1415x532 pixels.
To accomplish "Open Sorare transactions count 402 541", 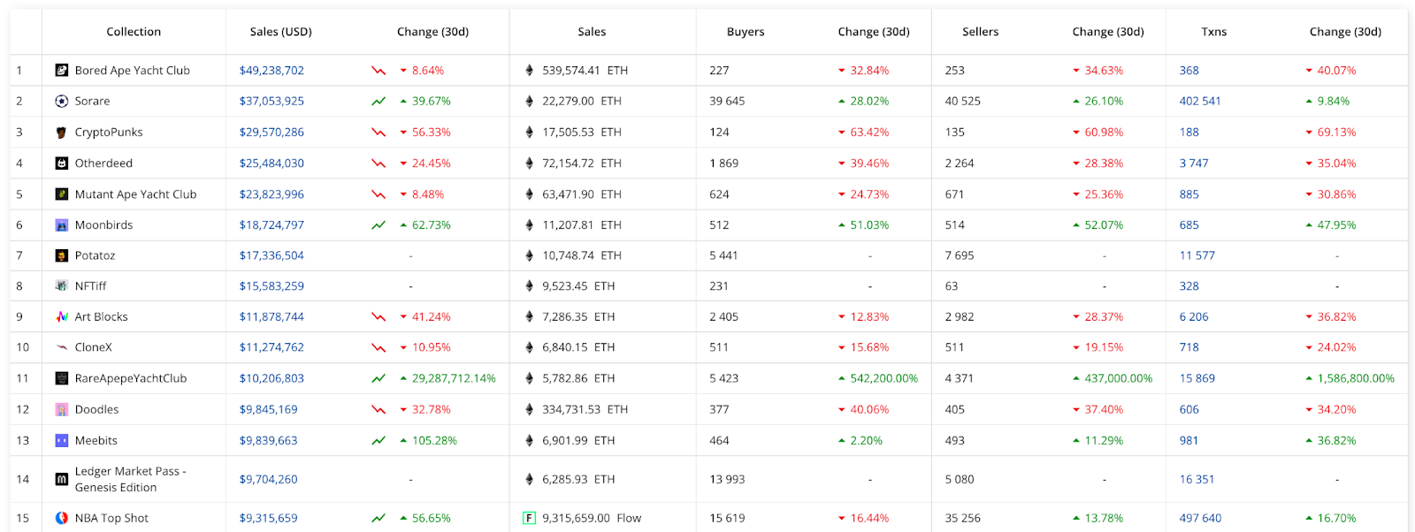I will [x=1199, y=102].
